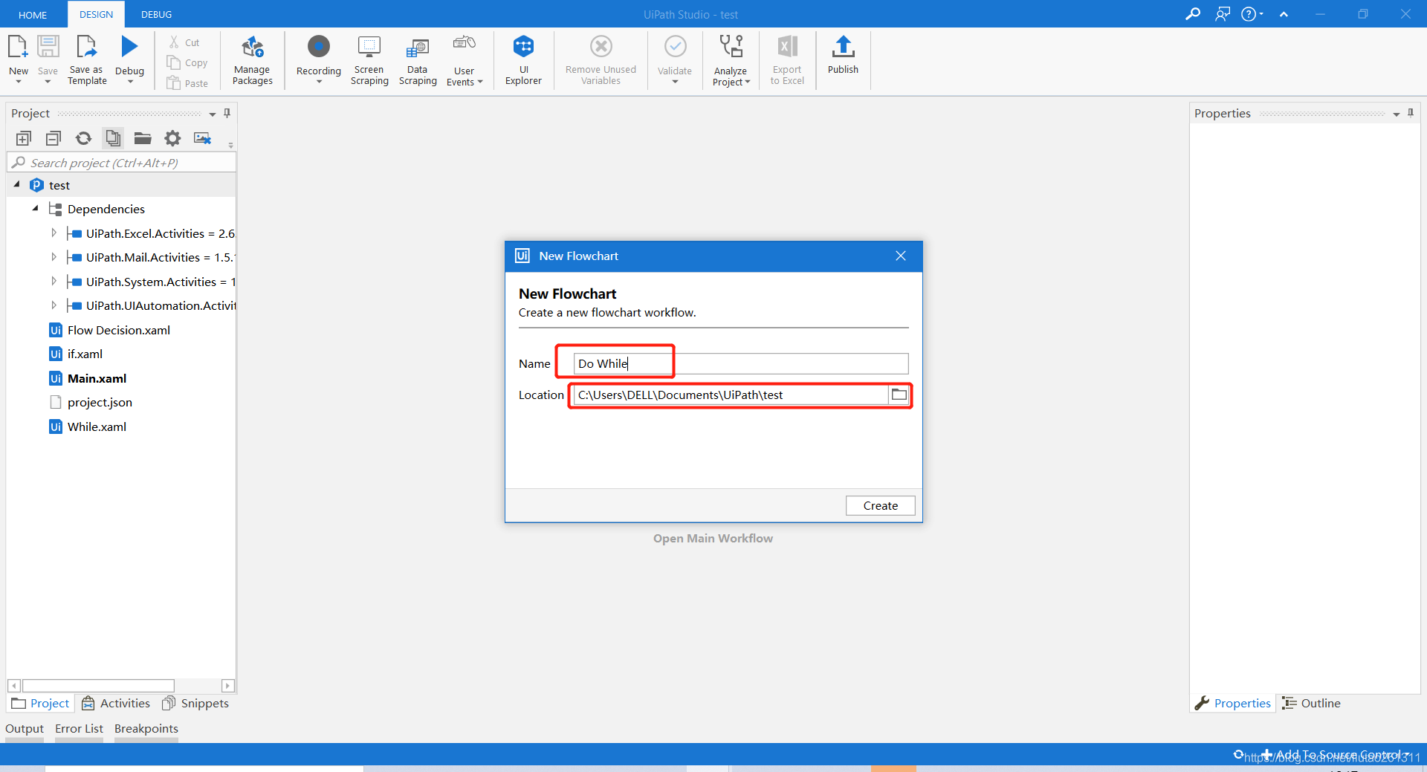The image size is (1427, 772).
Task: Click the Validate icon
Action: (x=675, y=47)
